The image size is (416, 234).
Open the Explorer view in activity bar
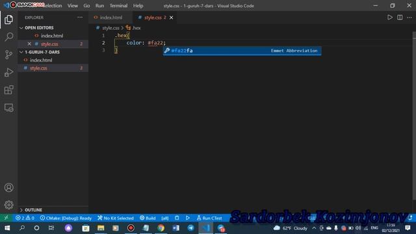pos(8,19)
